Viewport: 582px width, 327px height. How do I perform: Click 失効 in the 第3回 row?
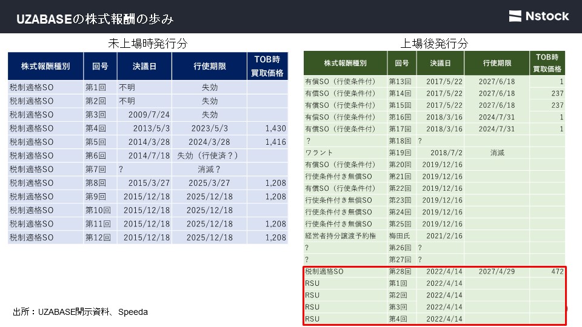pos(210,114)
